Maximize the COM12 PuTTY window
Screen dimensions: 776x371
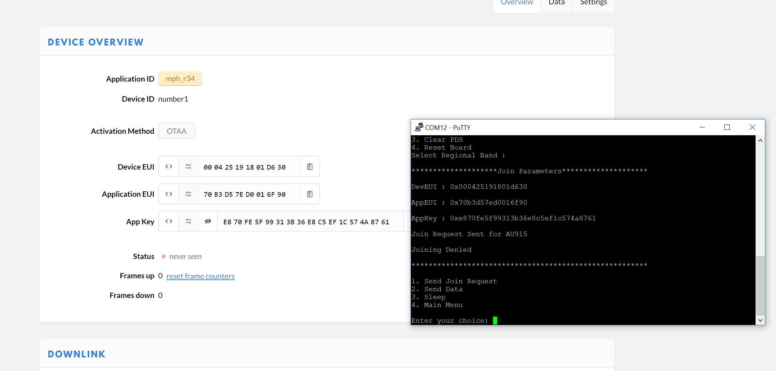click(x=727, y=127)
